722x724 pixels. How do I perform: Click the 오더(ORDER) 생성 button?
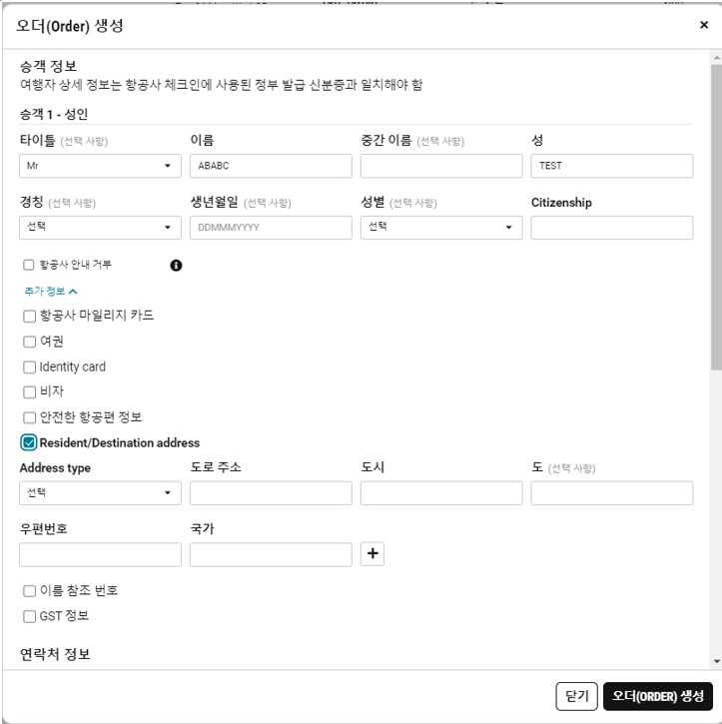coord(658,696)
